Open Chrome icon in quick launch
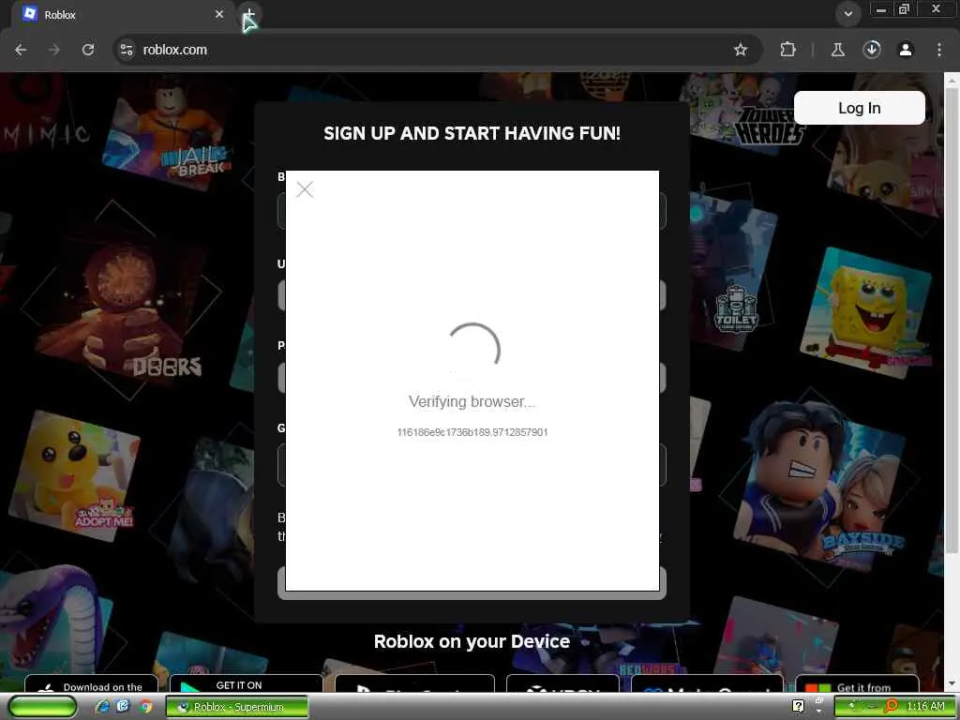 tap(145, 707)
